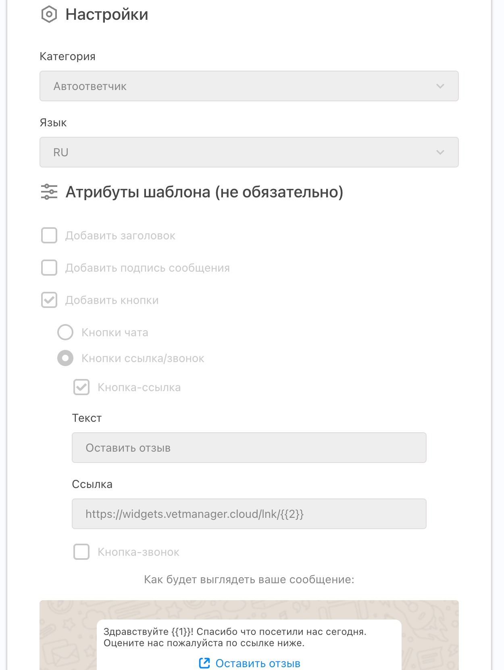This screenshot has height=670, width=504.
Task: Focus the Текст input with Оставить отзыв
Action: [249, 448]
